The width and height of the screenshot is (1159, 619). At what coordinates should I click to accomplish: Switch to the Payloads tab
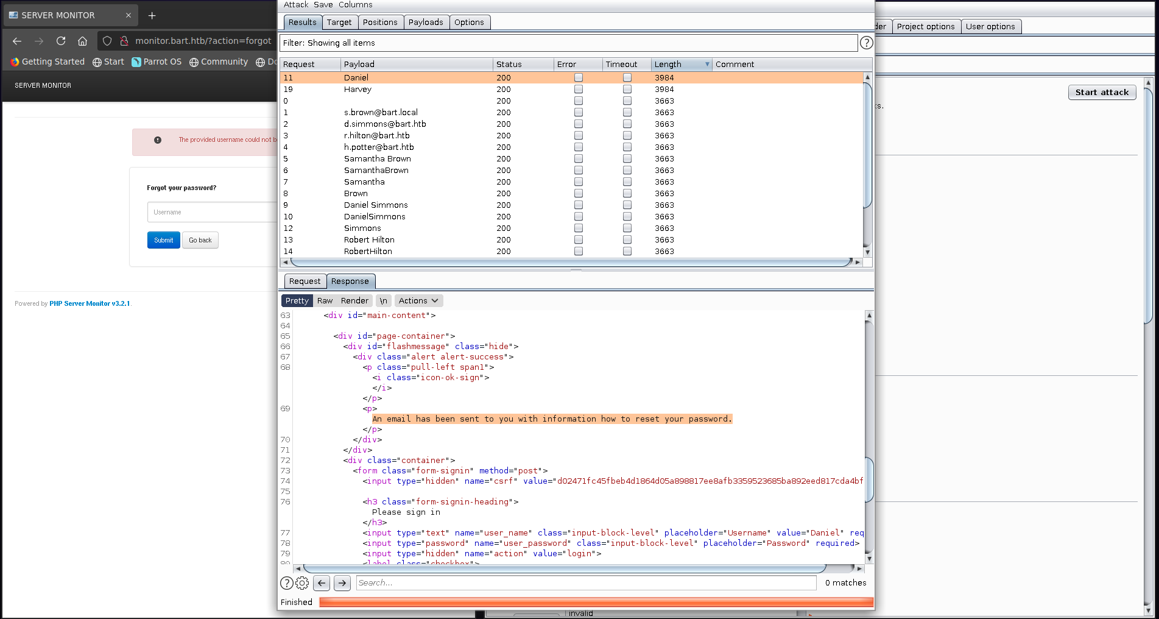pos(426,22)
